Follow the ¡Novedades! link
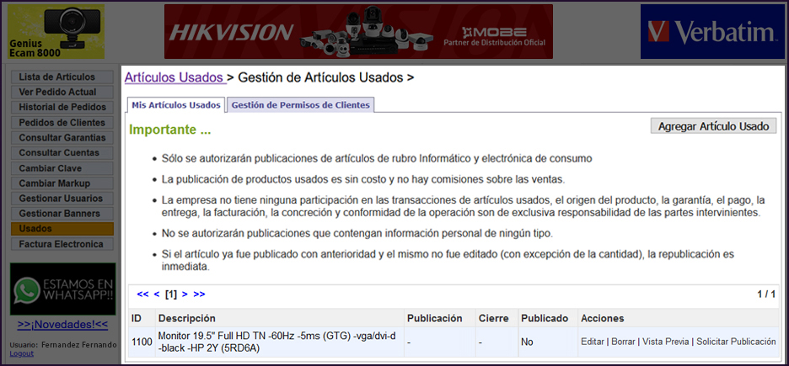Image resolution: width=789 pixels, height=366 pixels. (62, 325)
